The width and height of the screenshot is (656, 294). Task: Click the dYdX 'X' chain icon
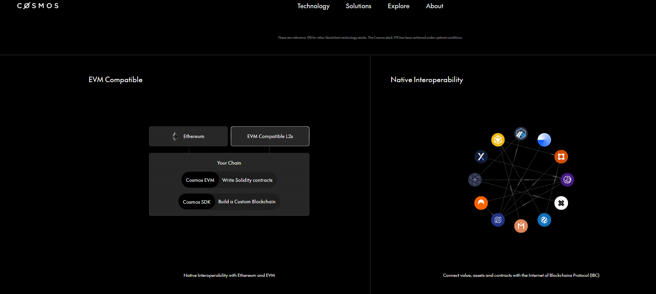(481, 157)
